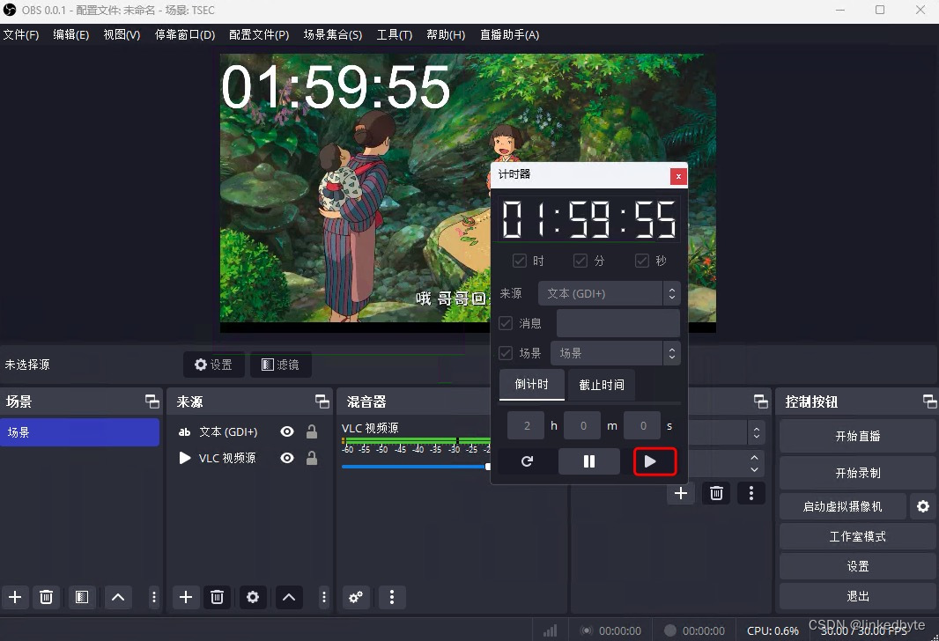Pause the countdown timer
The height and width of the screenshot is (641, 939).
(x=588, y=461)
